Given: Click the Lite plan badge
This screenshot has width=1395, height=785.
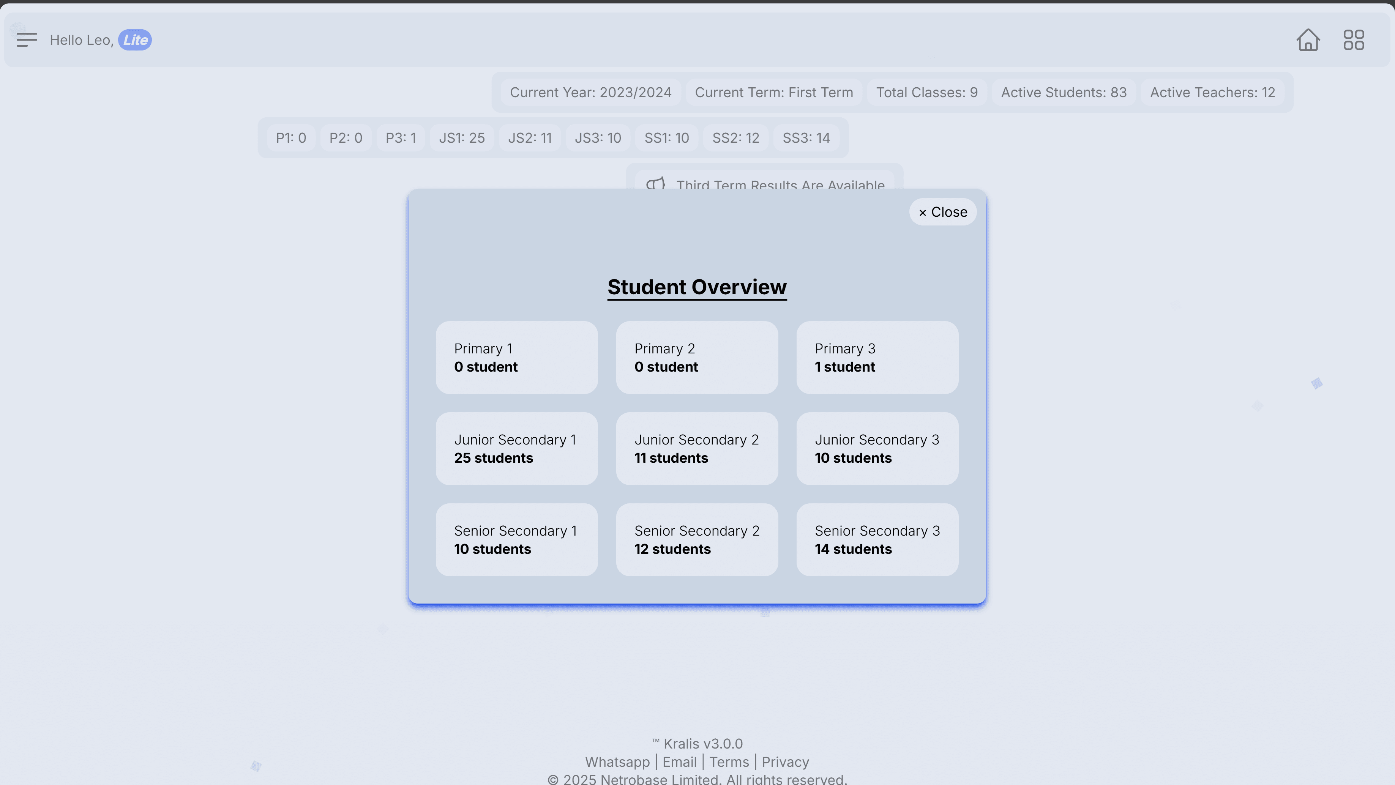Looking at the screenshot, I should pos(135,39).
